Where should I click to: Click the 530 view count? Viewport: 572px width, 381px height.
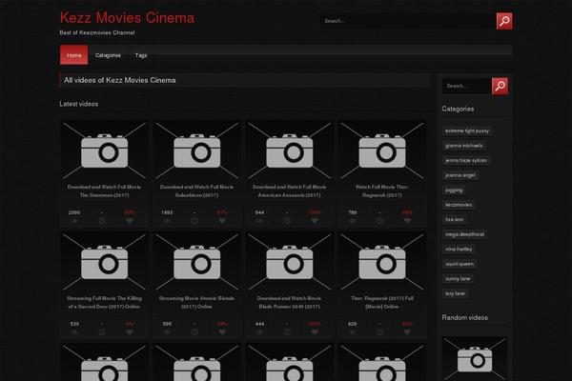[x=74, y=324]
